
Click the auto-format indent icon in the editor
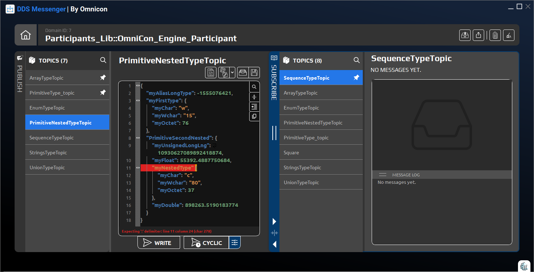254,106
